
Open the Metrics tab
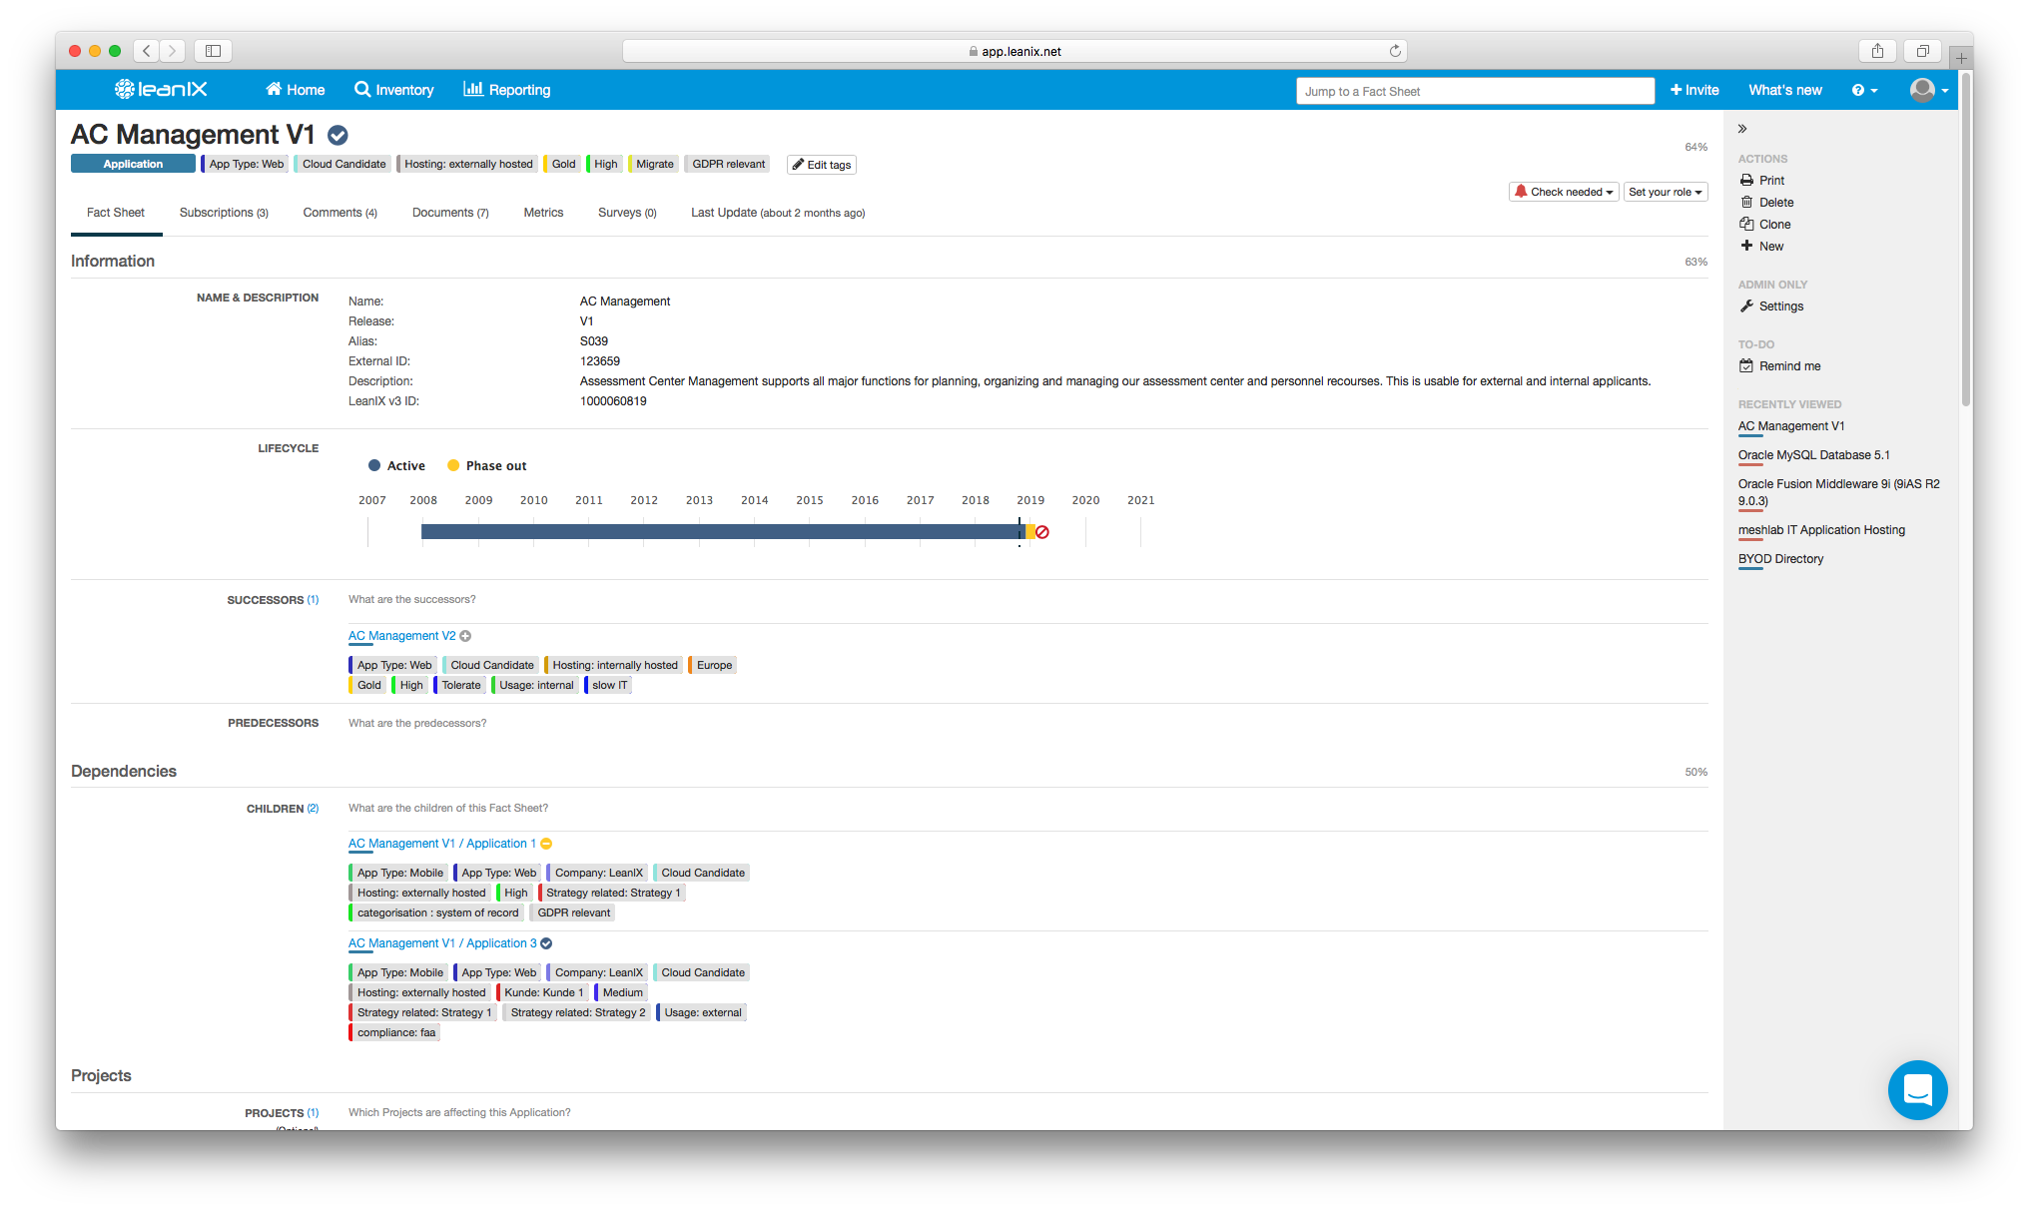coord(543,213)
